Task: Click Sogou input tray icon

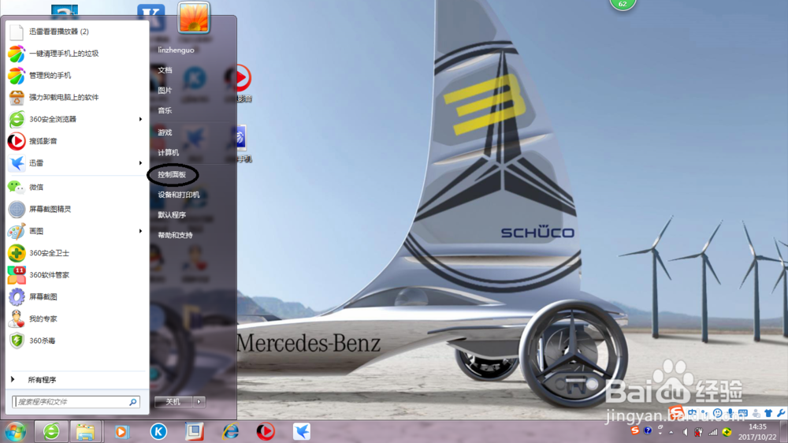Action: coord(635,431)
